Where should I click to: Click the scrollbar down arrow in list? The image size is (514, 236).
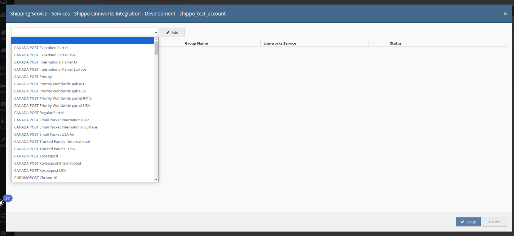(156, 179)
